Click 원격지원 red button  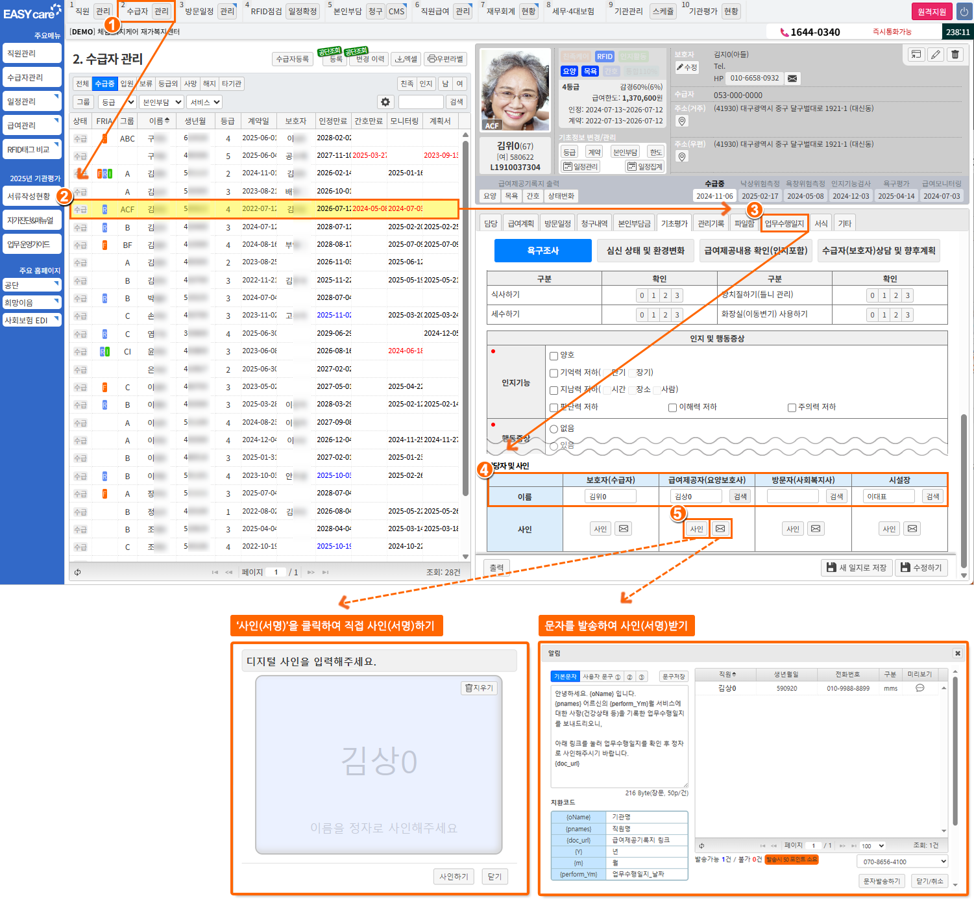tap(932, 12)
